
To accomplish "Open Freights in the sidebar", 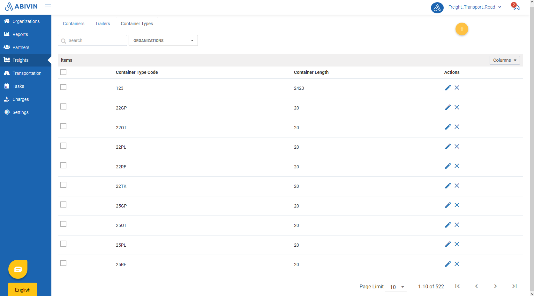I will pyautogui.click(x=26, y=60).
